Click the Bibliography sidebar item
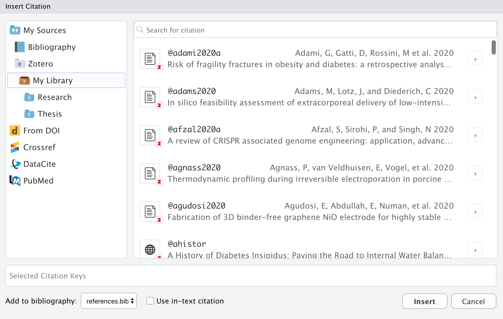The height and width of the screenshot is (319, 503). pyautogui.click(x=52, y=47)
